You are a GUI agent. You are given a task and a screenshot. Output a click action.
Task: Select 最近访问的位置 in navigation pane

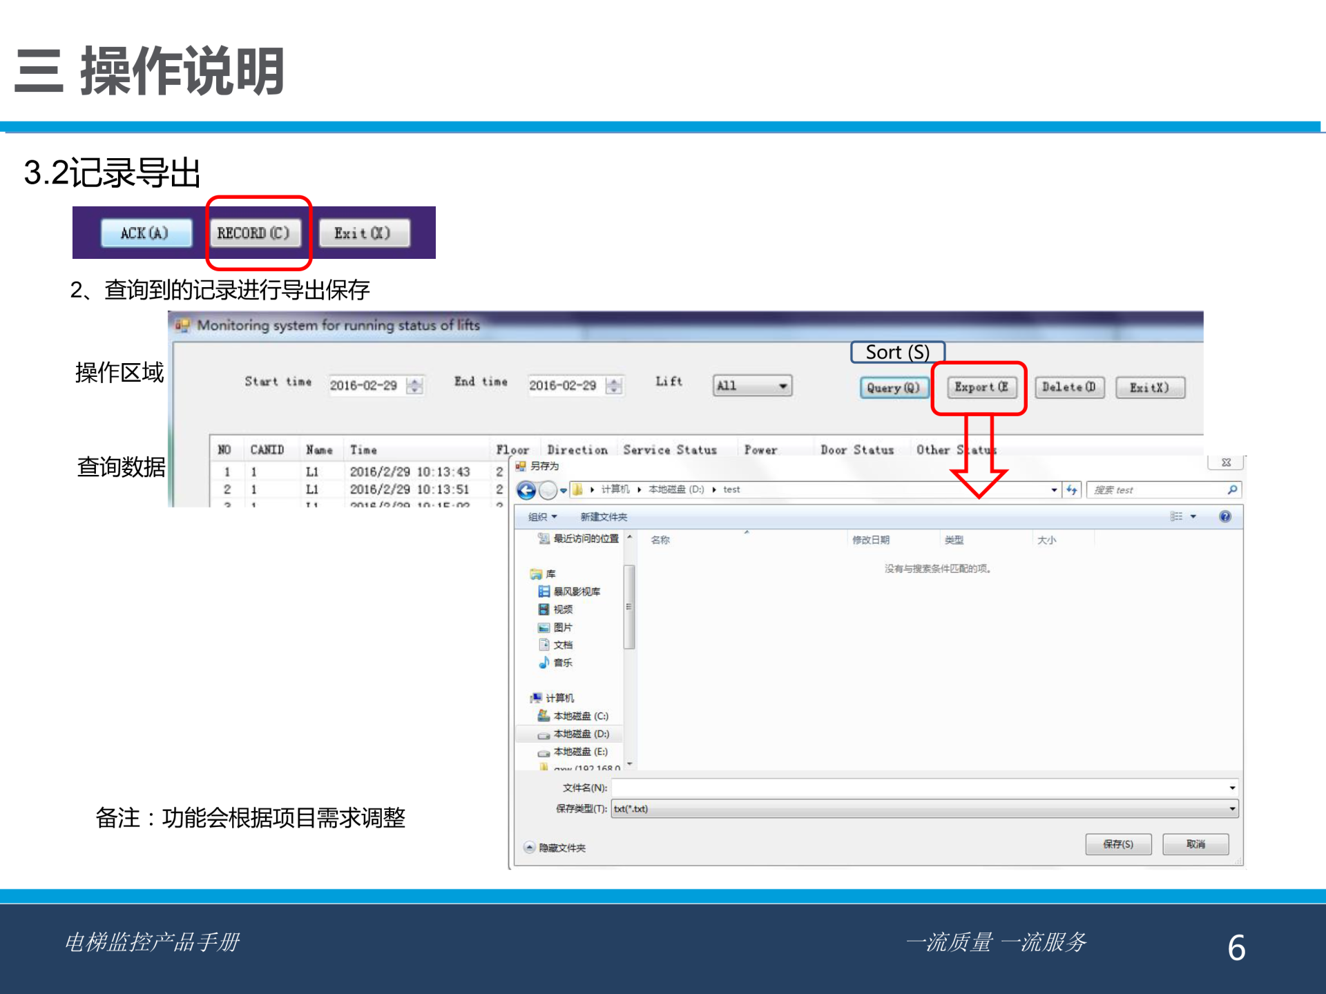pos(579,538)
